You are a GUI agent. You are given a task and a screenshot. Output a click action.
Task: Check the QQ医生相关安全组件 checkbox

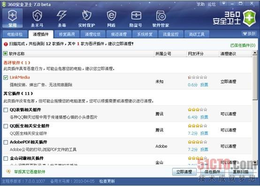pyautogui.click(x=6, y=126)
